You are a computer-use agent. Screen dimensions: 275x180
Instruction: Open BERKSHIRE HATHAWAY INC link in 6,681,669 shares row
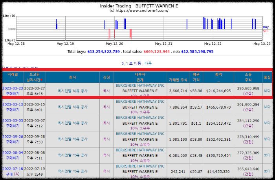tap(140, 150)
